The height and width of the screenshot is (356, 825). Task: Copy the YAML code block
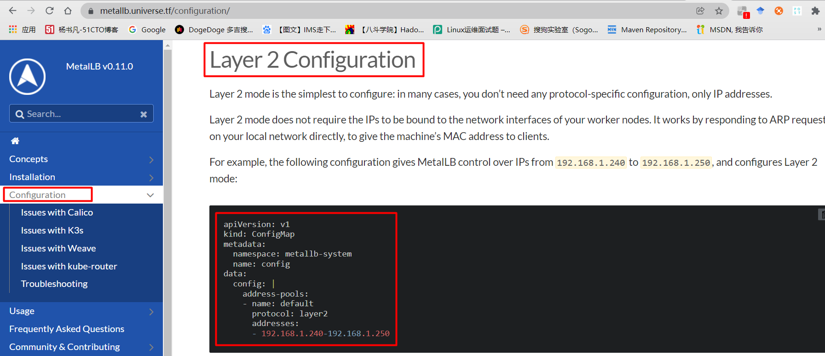(x=821, y=214)
